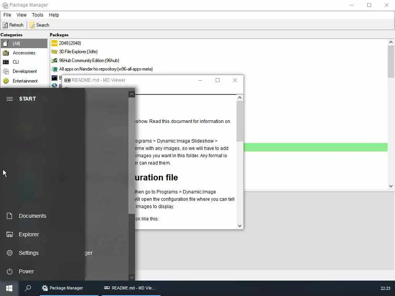Viewport: 395px width, 296px height.
Task: Click the (All) category icon
Action: pyautogui.click(x=6, y=43)
